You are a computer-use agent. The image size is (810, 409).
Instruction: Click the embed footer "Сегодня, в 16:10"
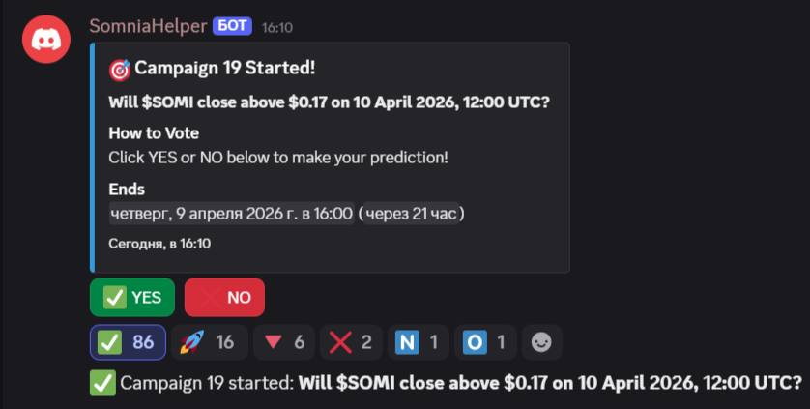(x=159, y=244)
